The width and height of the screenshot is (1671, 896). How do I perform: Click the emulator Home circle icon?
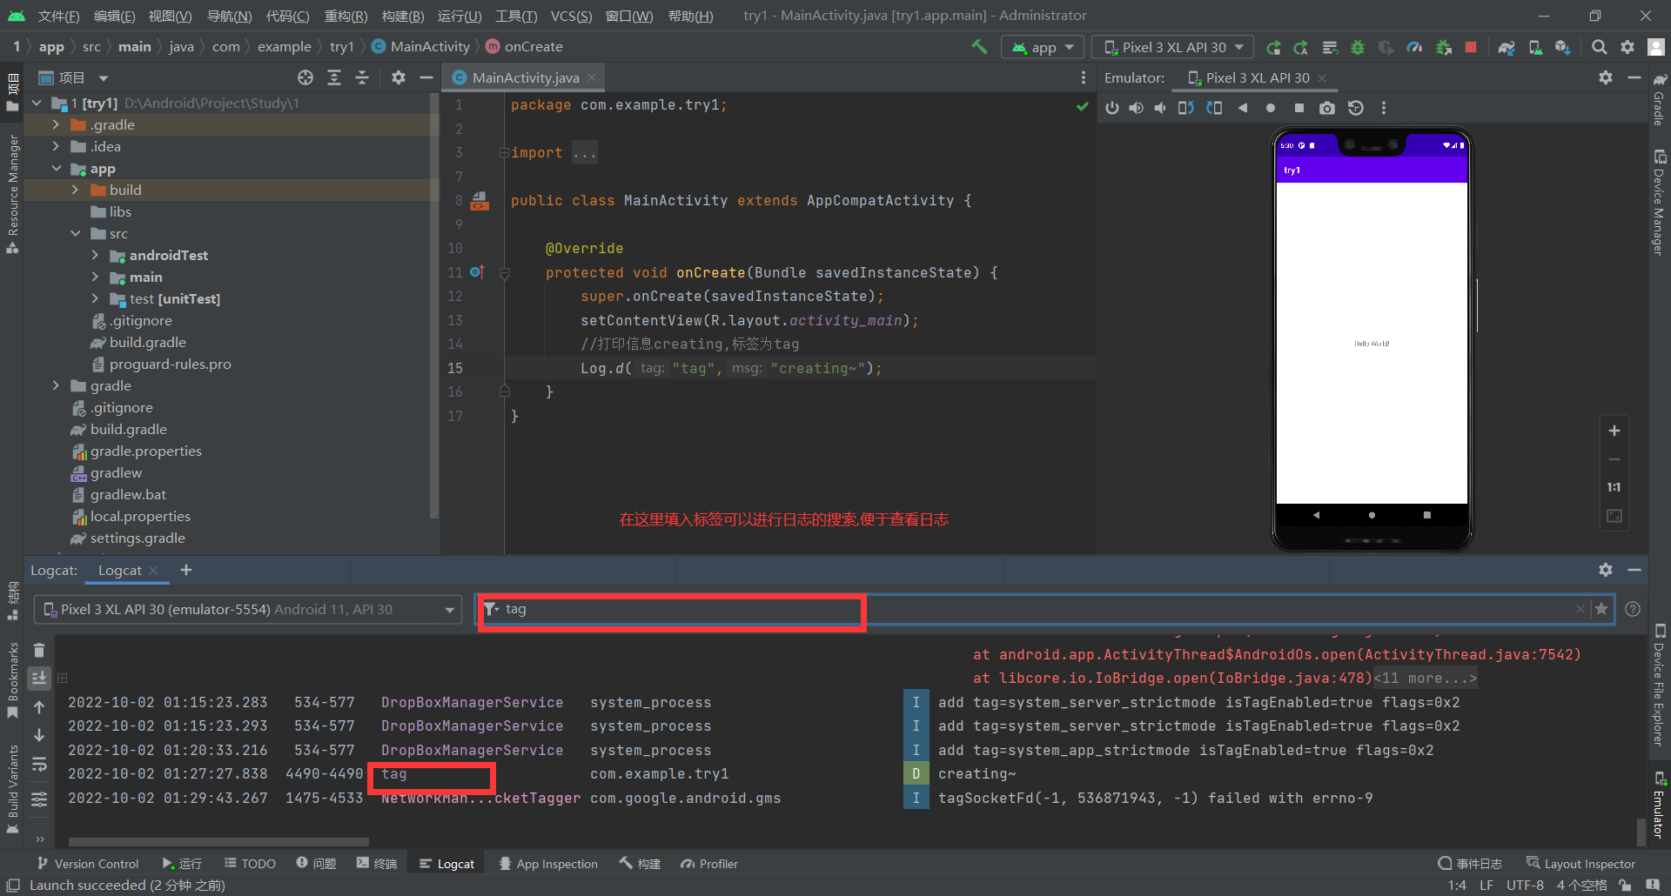(1271, 108)
